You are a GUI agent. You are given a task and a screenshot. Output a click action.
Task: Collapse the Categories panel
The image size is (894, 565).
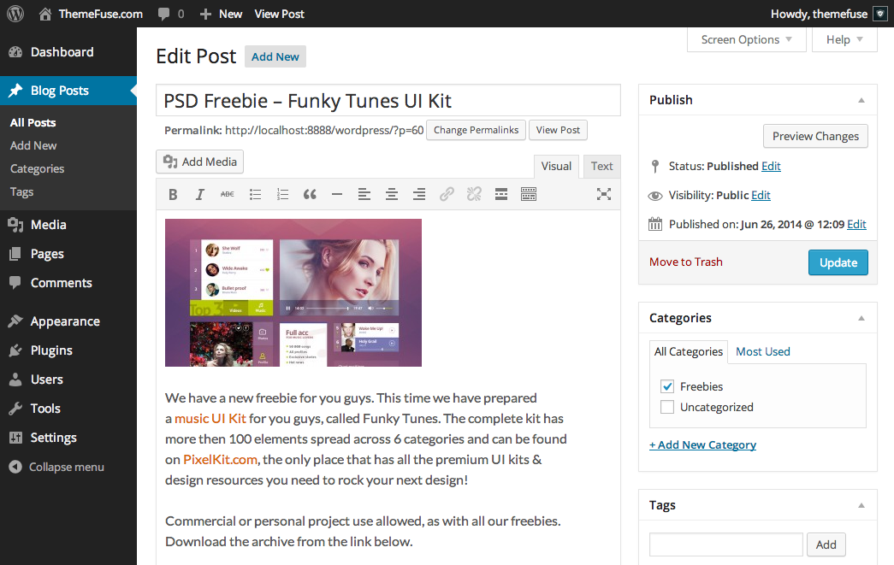[861, 318]
